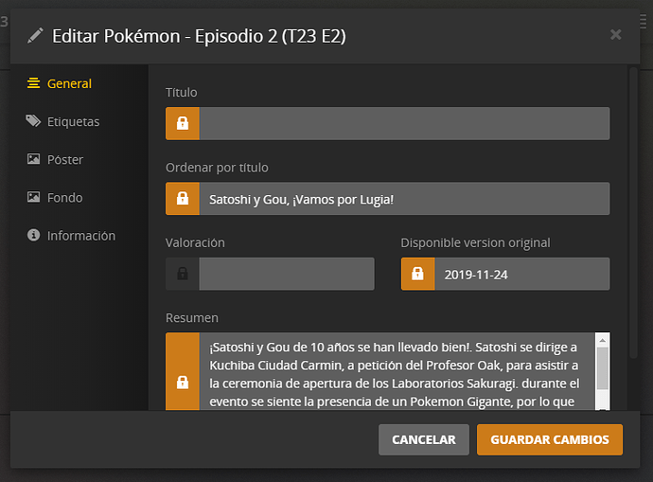Click the pencil edit icon in header
The height and width of the screenshot is (482, 653).
(x=35, y=36)
